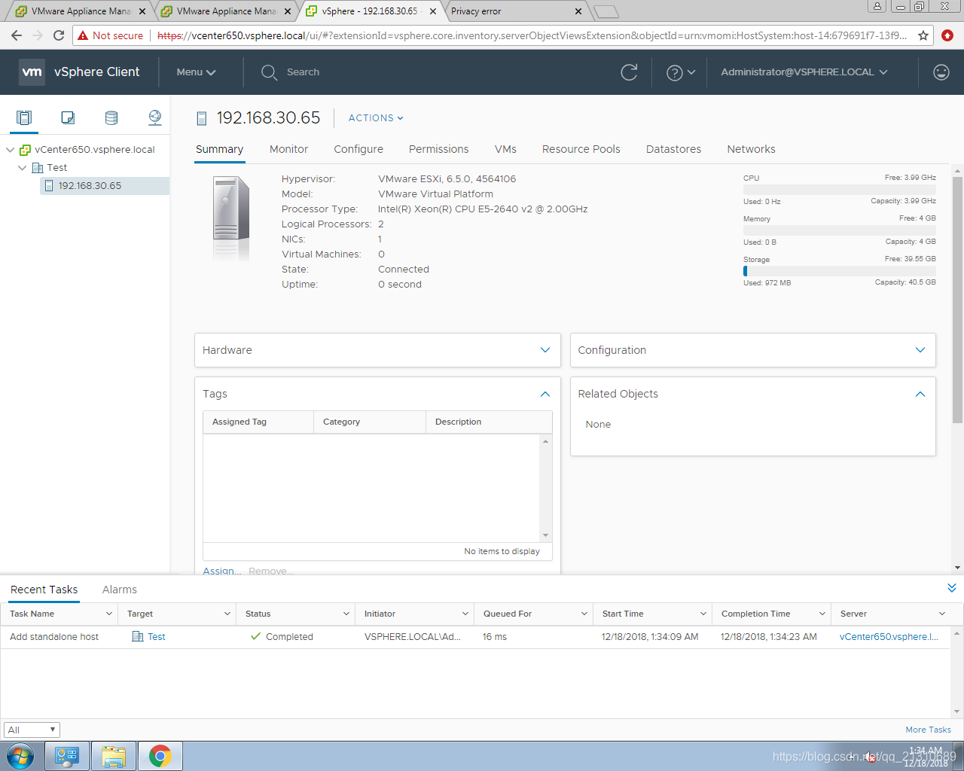Click the Assign... tag link
964x771 pixels.
[x=221, y=571]
